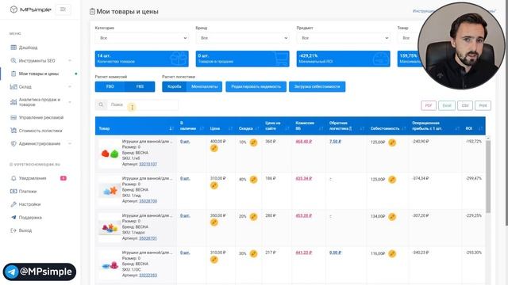Click the magnifier icon beside the search field
Viewport: 508px width, 285px height.
tap(101, 104)
